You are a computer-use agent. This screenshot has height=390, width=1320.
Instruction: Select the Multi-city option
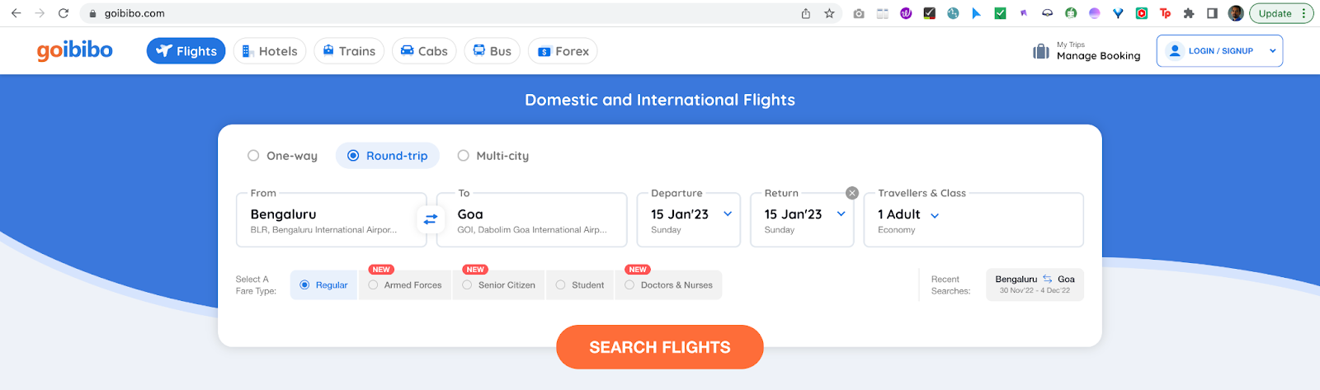(493, 156)
